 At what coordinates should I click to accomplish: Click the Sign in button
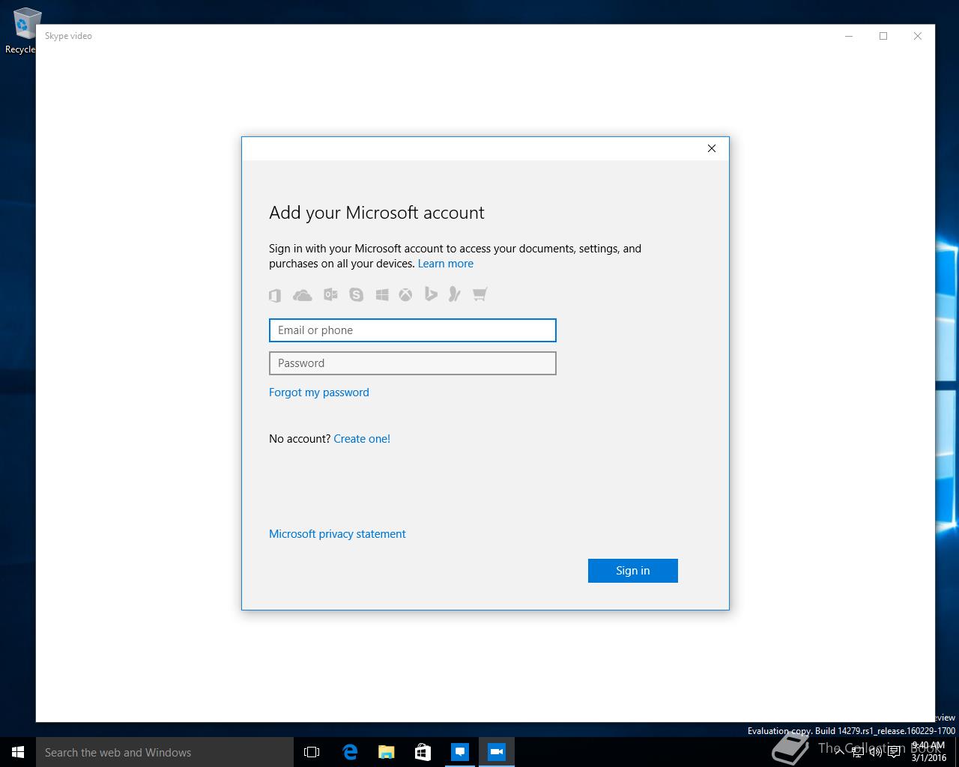click(633, 571)
